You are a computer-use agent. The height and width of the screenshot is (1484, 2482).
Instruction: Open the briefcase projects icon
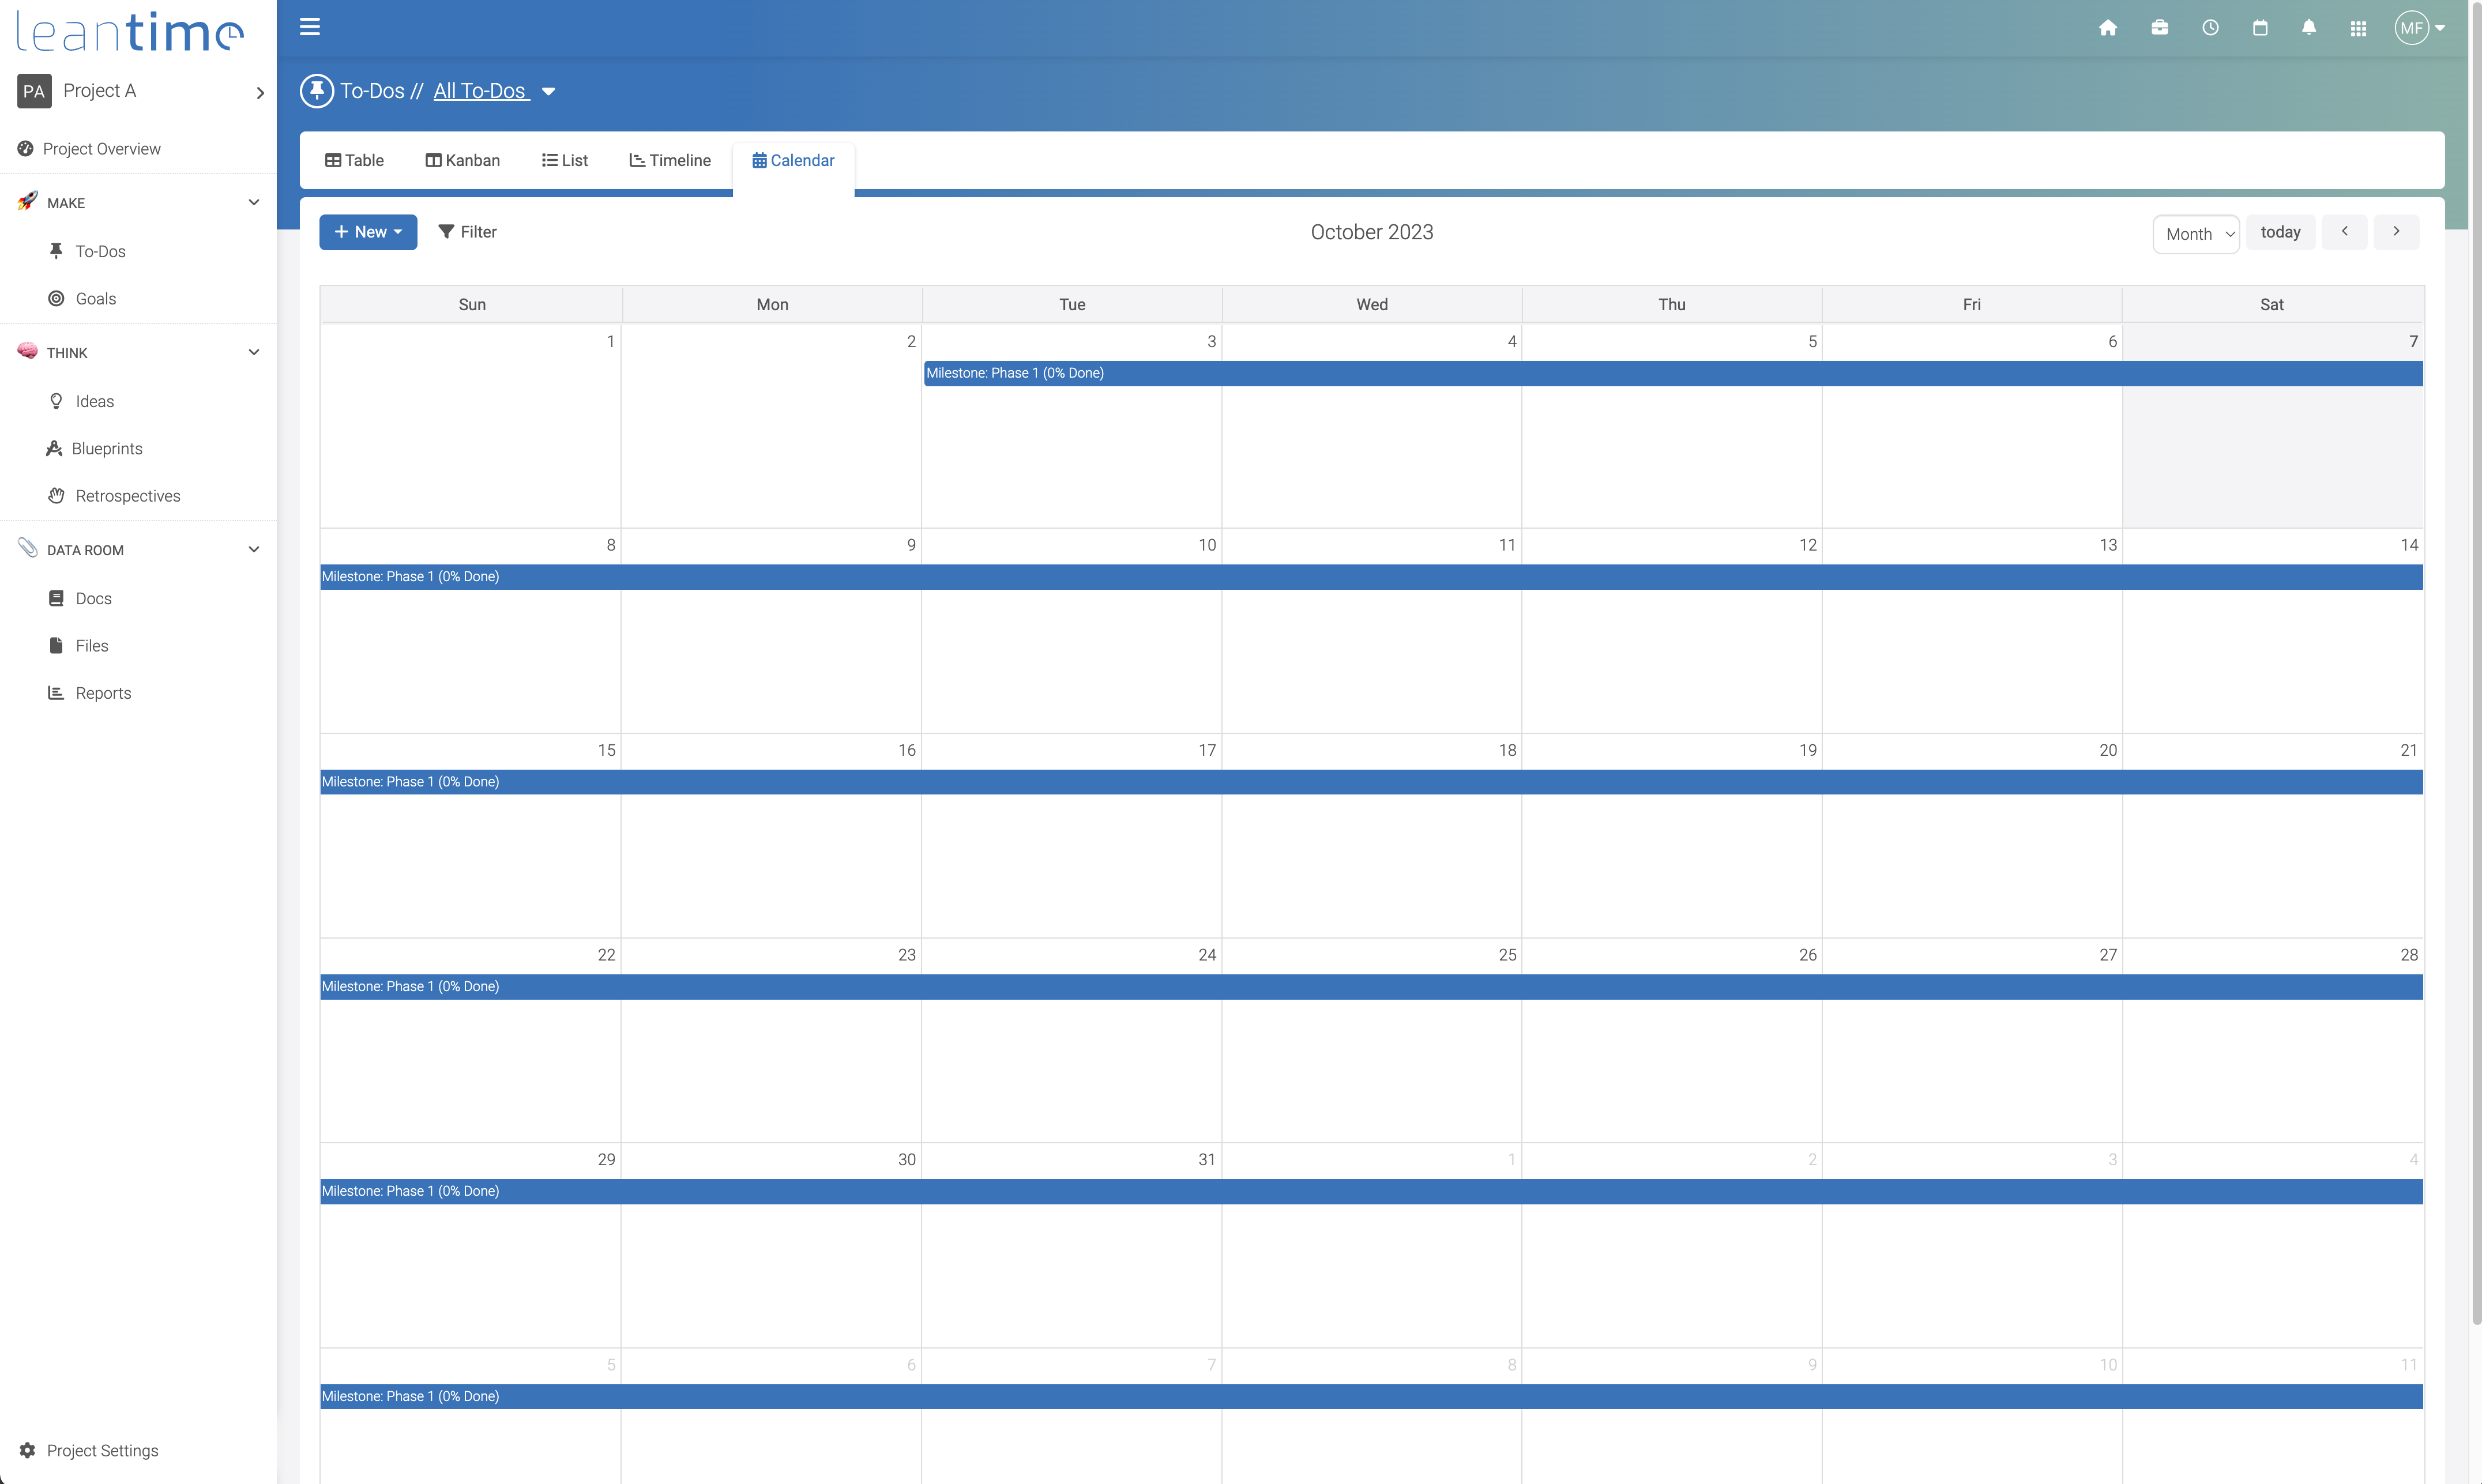click(2159, 28)
